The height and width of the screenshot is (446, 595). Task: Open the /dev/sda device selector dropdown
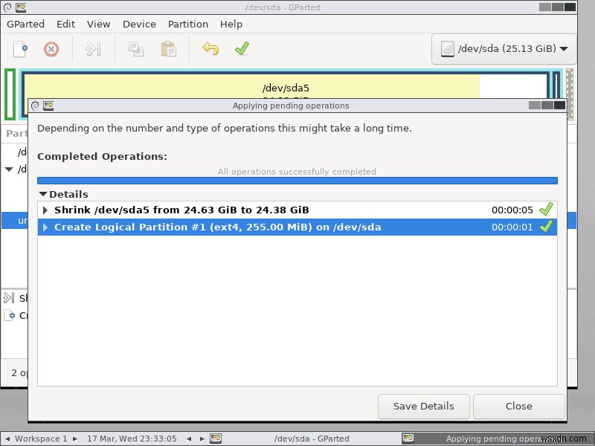pyautogui.click(x=503, y=49)
